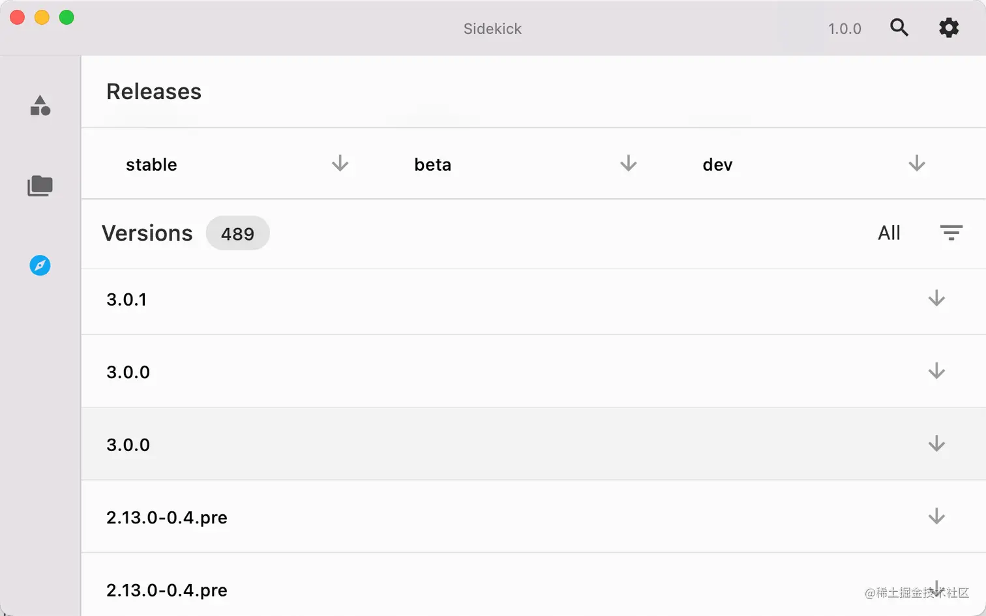
Task: Download the stable channel release
Action: [340, 164]
